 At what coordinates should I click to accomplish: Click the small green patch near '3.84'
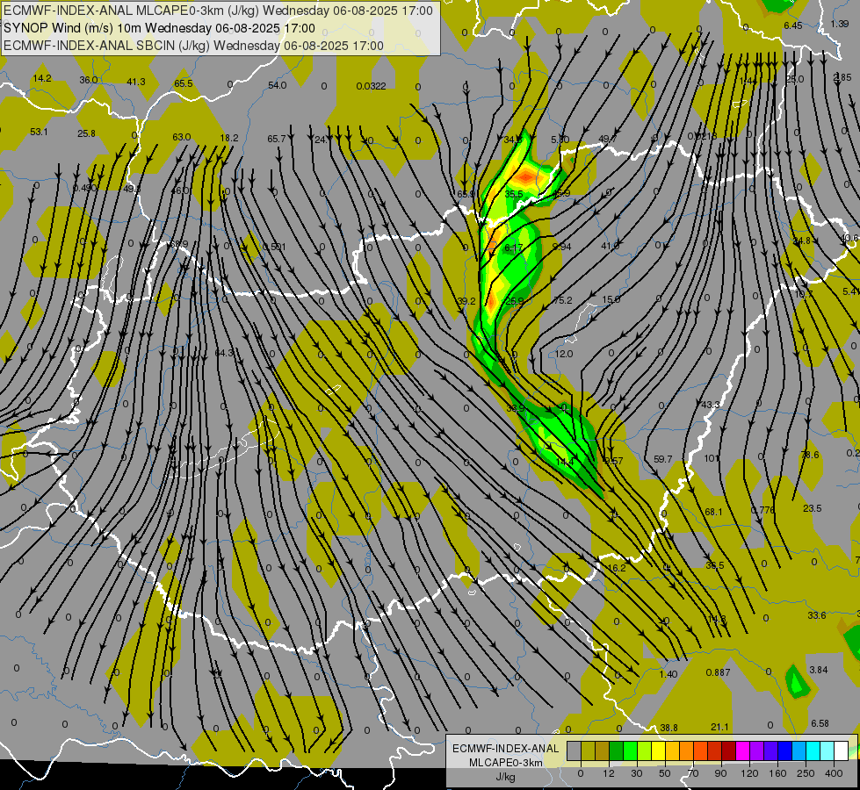click(x=797, y=682)
